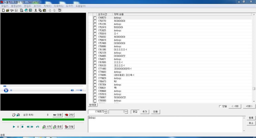
Task: Pause playback in bottom control row
Action: [18, 127]
